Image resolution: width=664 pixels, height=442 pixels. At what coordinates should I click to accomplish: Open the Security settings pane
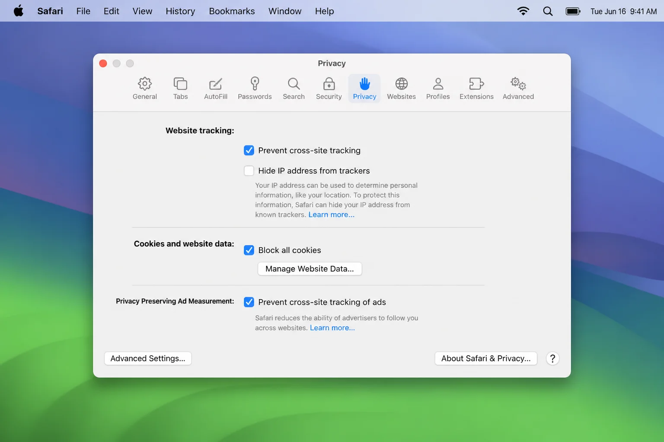point(329,88)
